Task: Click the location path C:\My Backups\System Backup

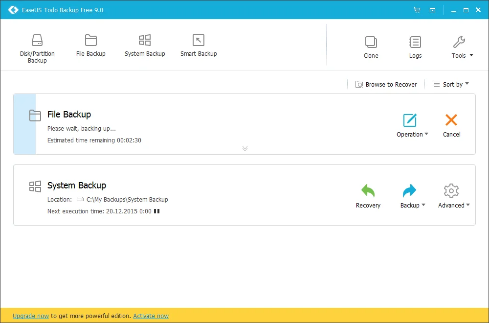Action: click(x=127, y=199)
